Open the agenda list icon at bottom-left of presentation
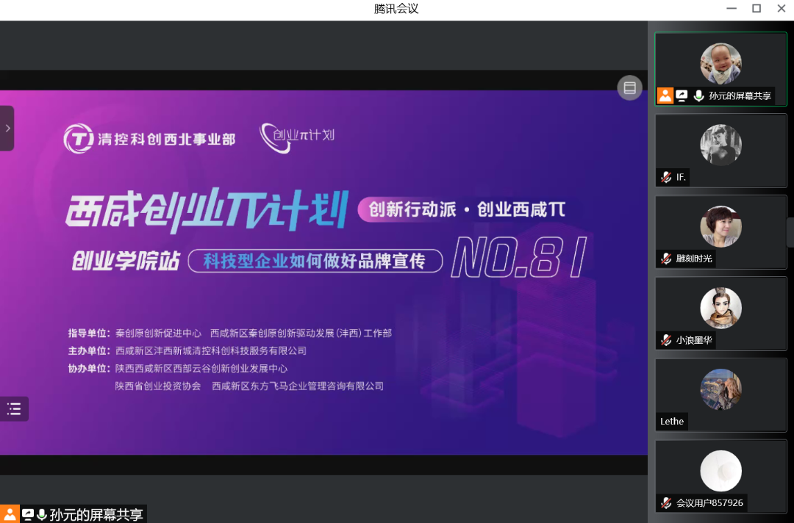Image resolution: width=794 pixels, height=523 pixels. [x=14, y=408]
